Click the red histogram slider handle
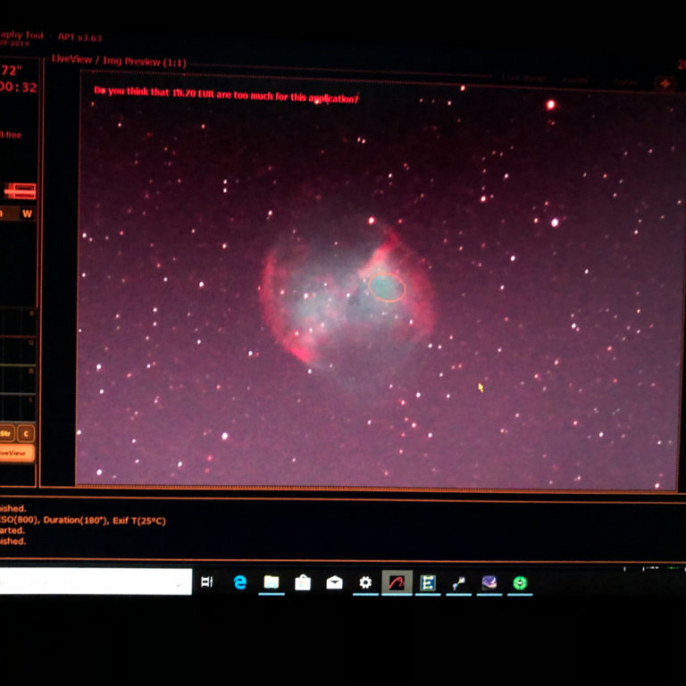The image size is (686, 686). coord(20,190)
